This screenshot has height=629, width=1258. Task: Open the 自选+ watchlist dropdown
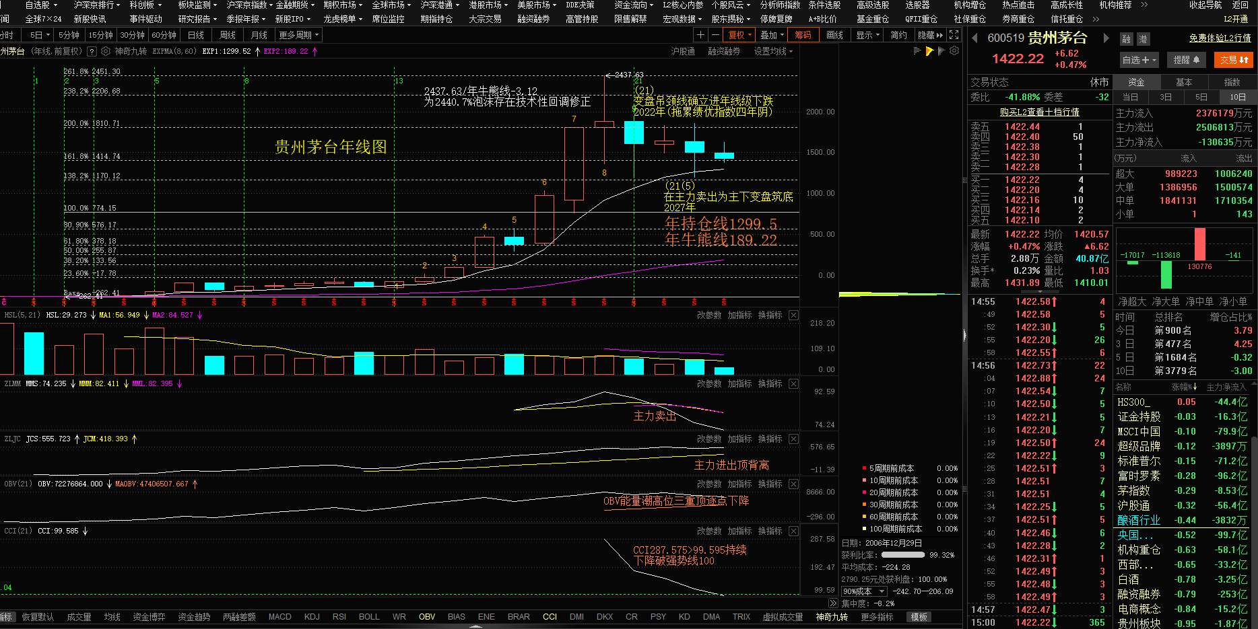(x=1139, y=60)
